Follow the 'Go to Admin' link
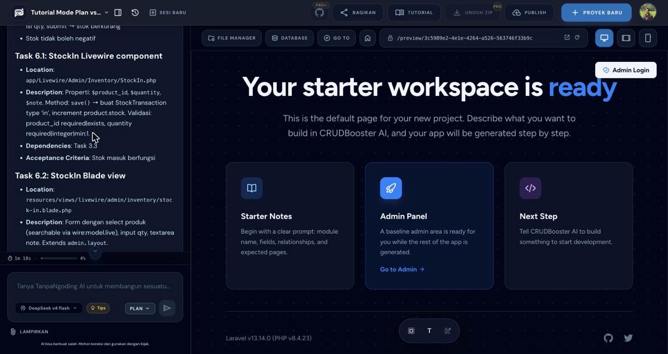The width and height of the screenshot is (668, 354). [402, 269]
